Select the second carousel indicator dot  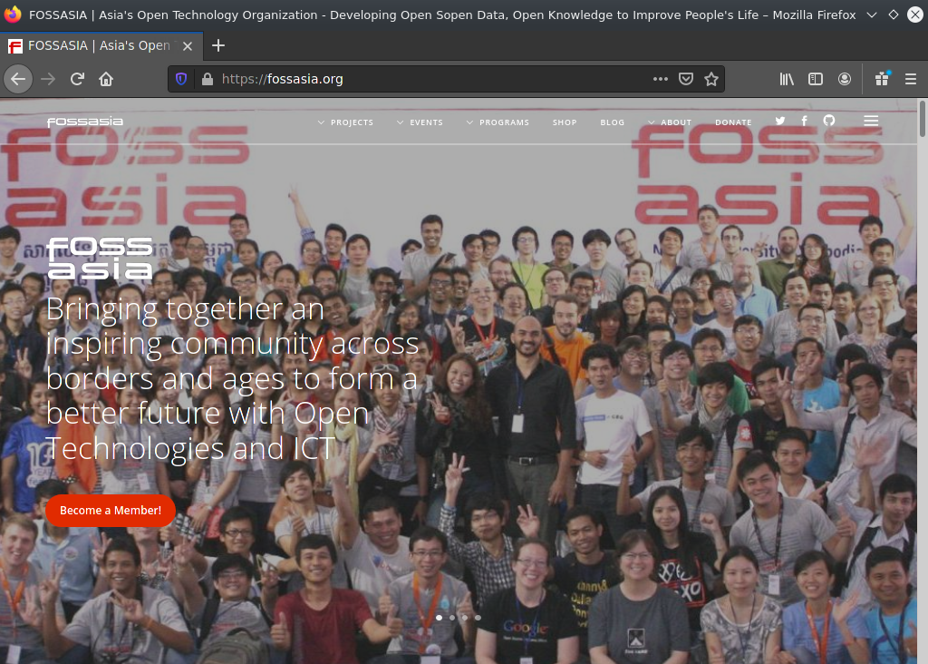coord(452,617)
